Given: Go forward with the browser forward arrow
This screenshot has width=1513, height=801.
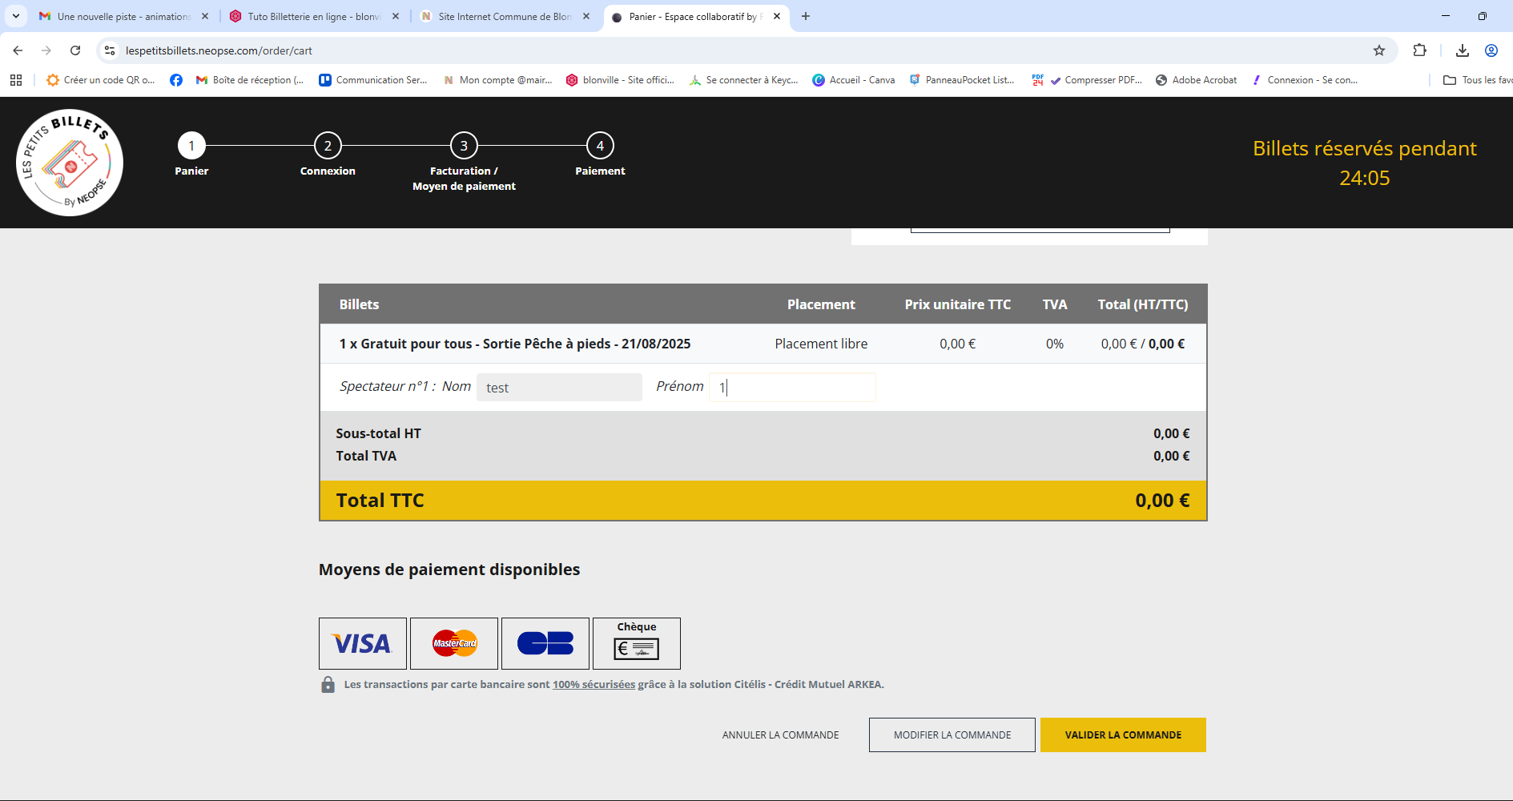Looking at the screenshot, I should click(x=46, y=50).
